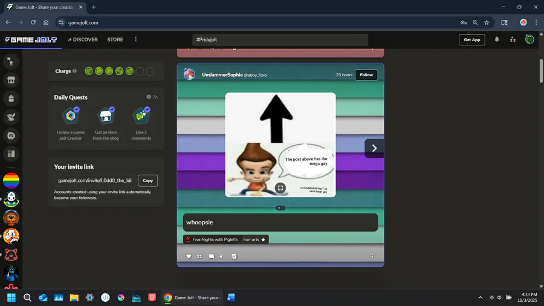The height and width of the screenshot is (306, 544).
Task: Open the panda avatar community
Action: pyautogui.click(x=11, y=199)
